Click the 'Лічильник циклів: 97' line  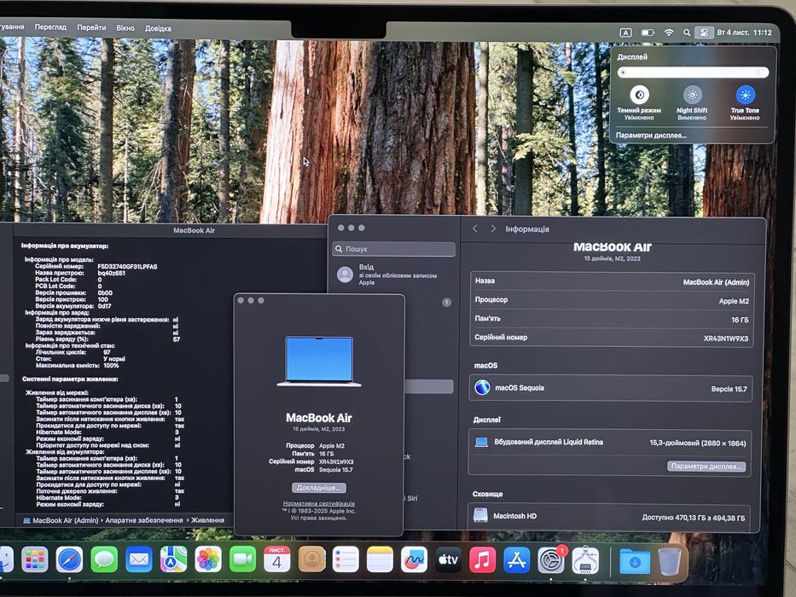tap(73, 351)
